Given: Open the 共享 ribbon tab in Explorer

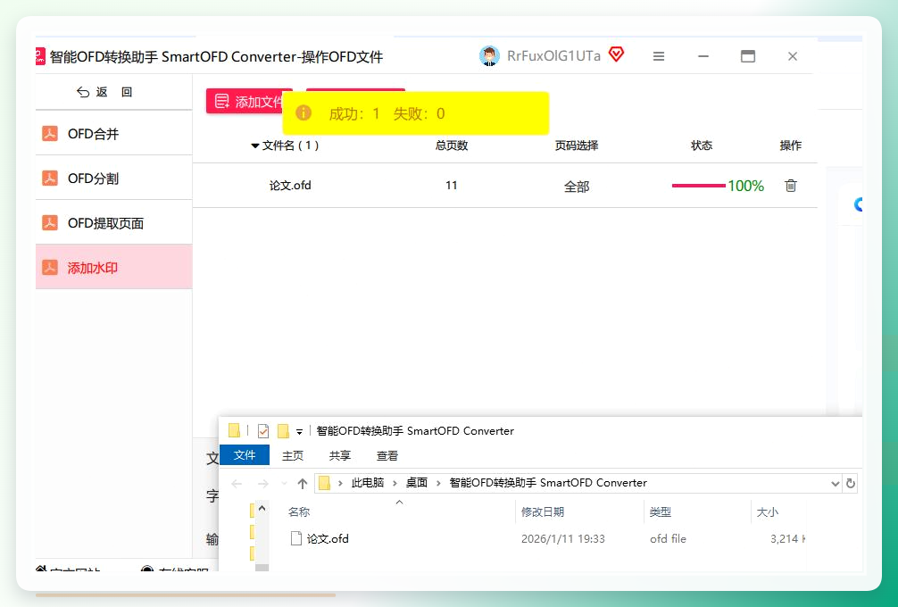Looking at the screenshot, I should tap(339, 456).
